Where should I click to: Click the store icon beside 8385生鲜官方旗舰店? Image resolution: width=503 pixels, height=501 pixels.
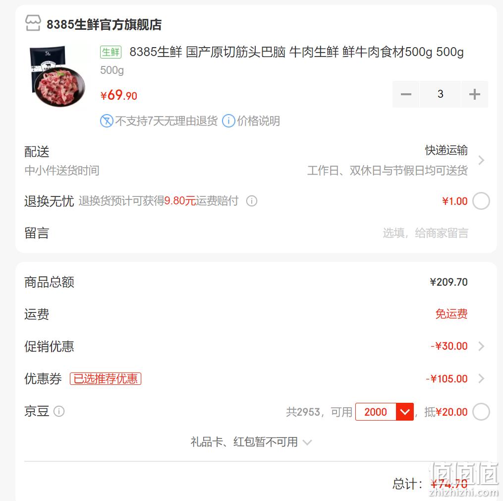(33, 23)
